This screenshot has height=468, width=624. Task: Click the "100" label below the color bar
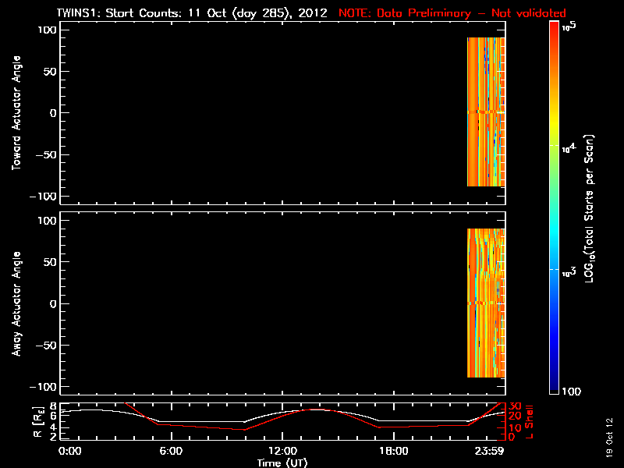click(572, 392)
